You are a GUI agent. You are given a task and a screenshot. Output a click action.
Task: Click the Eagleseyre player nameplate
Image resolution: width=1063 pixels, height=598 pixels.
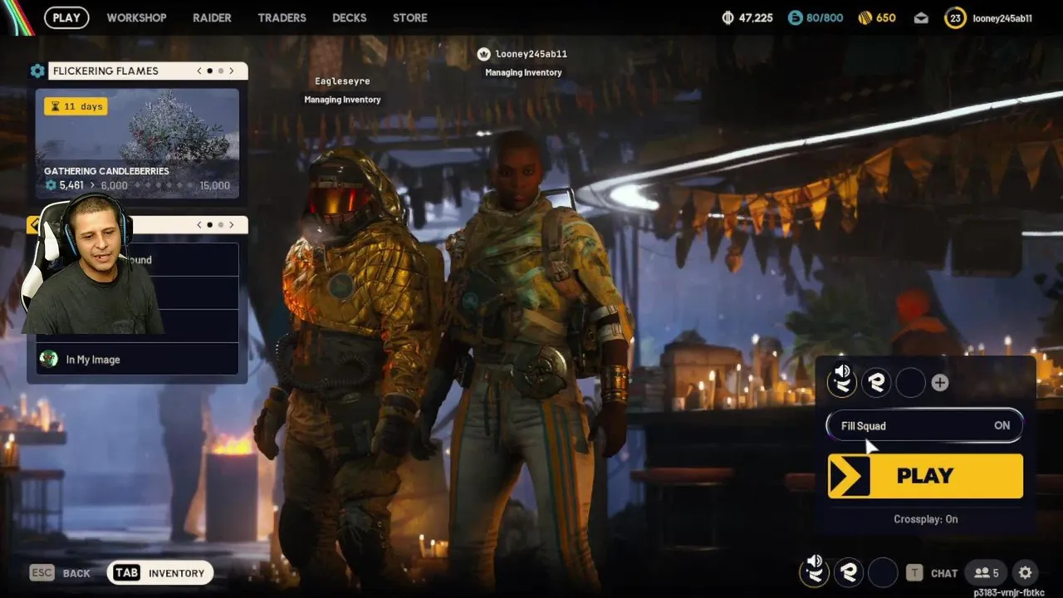pyautogui.click(x=342, y=81)
